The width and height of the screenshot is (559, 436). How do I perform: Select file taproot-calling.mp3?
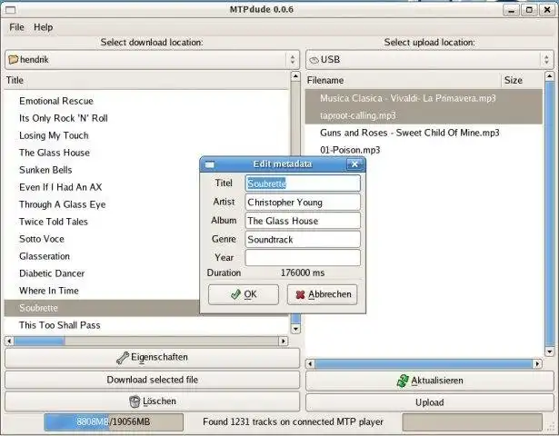[x=424, y=115]
